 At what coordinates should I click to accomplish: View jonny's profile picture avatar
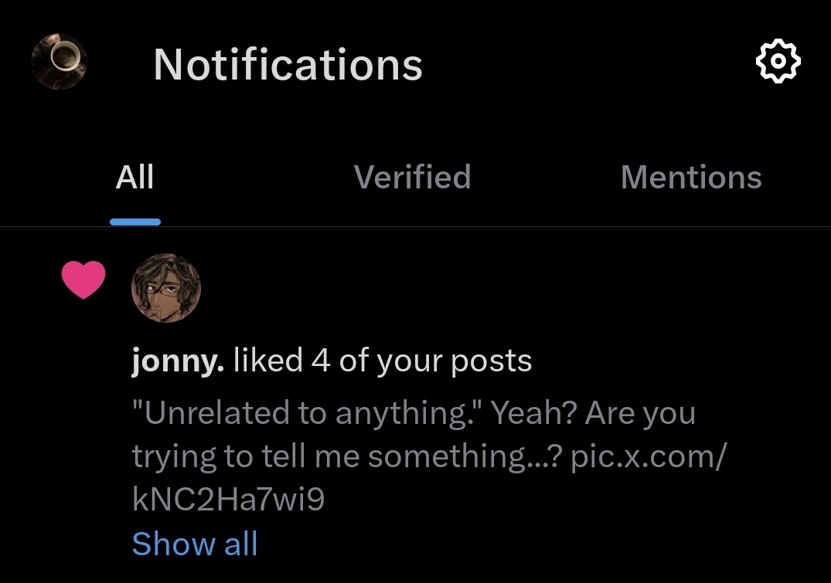click(x=166, y=287)
